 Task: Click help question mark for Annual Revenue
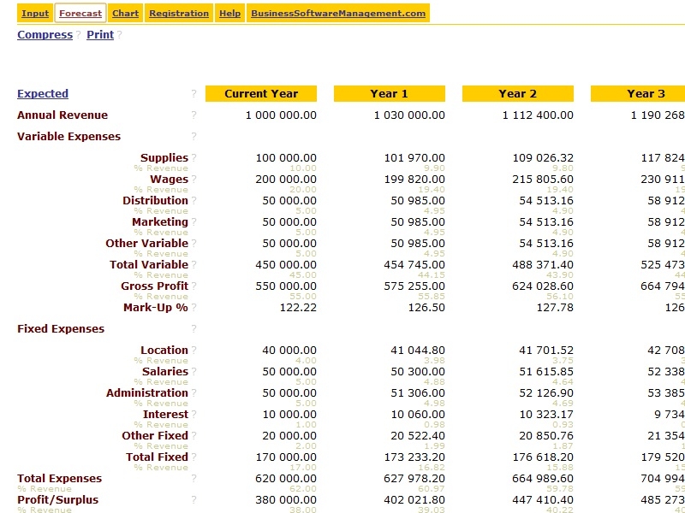point(194,115)
